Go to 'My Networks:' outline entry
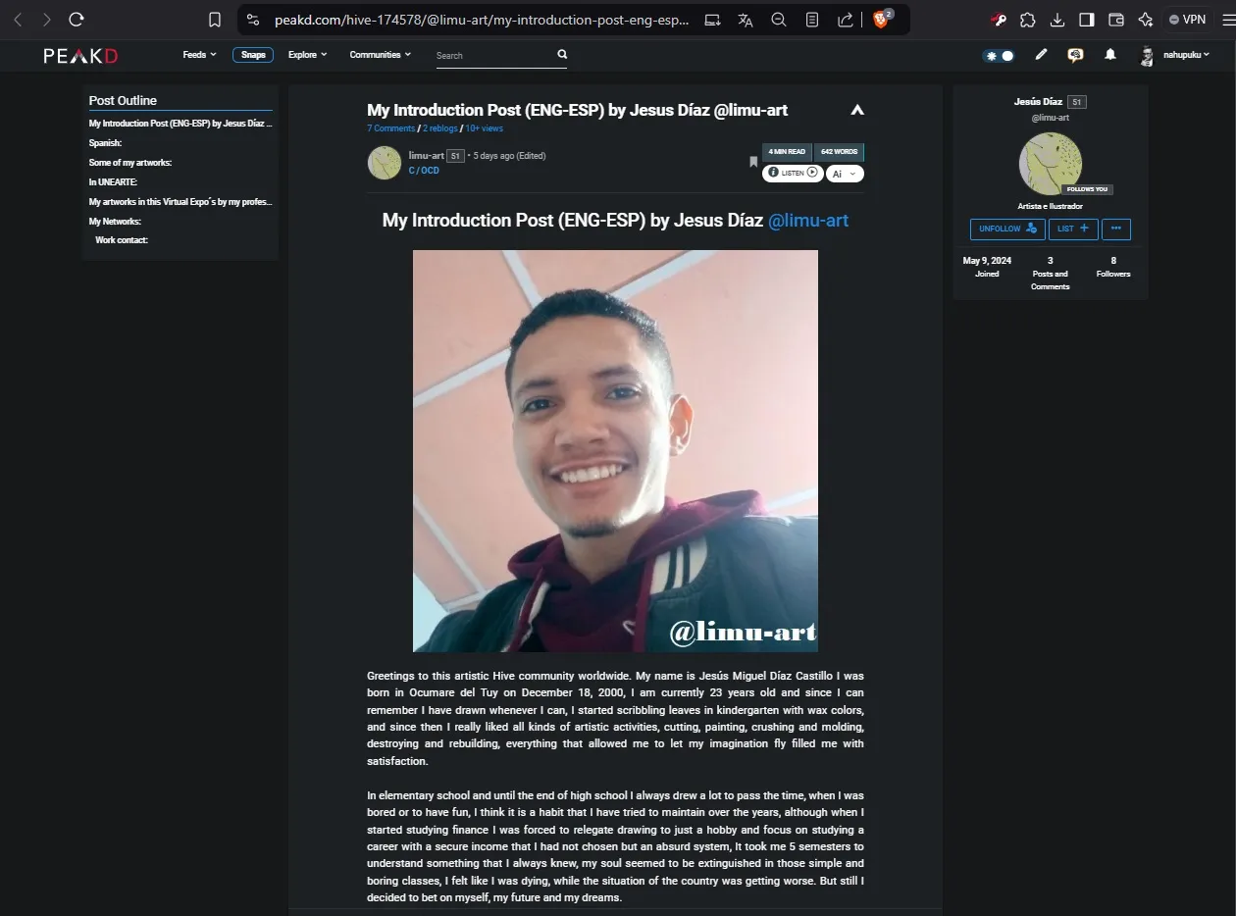 click(115, 222)
